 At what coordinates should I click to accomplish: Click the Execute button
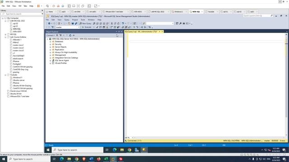pos(87,27)
